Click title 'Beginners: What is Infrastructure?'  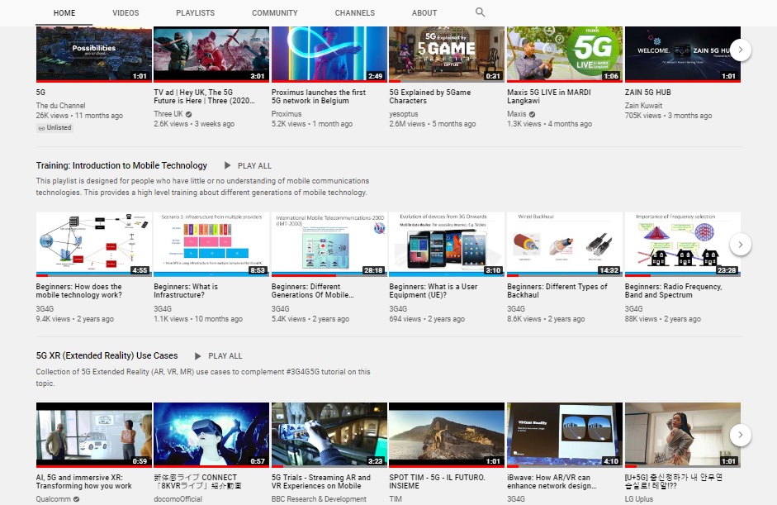click(x=186, y=291)
